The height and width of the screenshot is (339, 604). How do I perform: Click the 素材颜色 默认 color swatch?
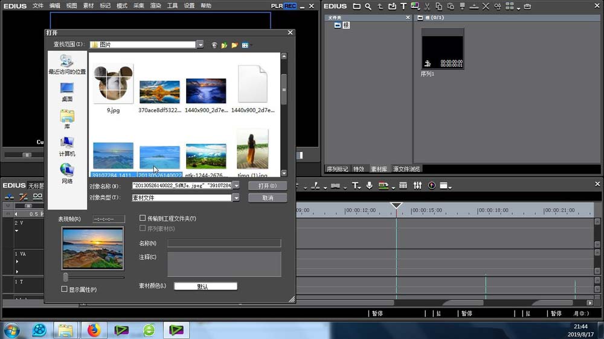(205, 287)
